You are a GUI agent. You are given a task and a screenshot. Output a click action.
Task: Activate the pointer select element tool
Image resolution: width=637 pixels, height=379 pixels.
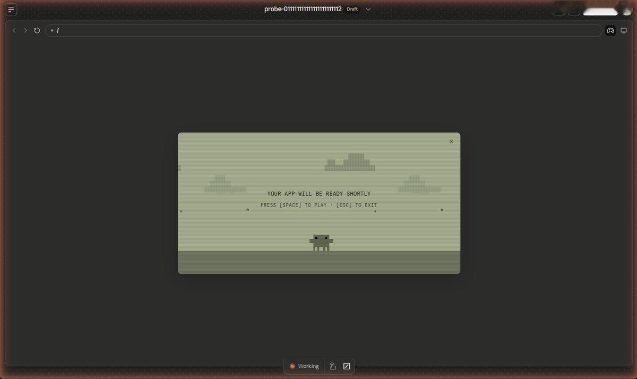[332, 366]
